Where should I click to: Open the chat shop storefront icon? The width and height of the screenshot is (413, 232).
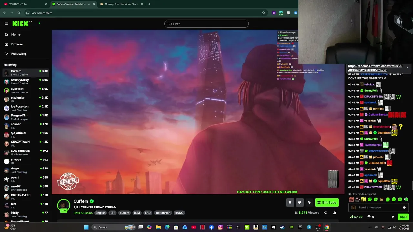(x=369, y=217)
